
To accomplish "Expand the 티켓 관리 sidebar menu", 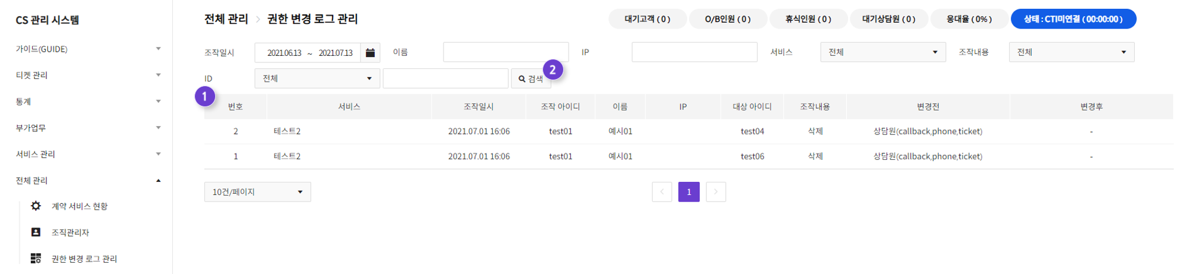I will pyautogui.click(x=88, y=75).
